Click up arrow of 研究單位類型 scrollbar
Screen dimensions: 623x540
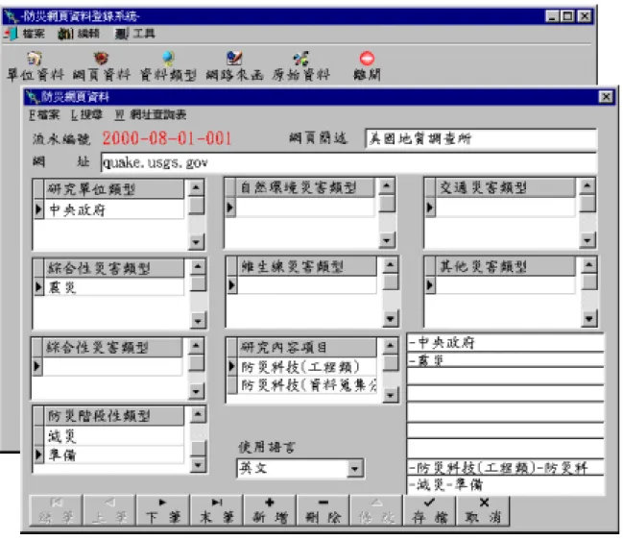point(196,187)
